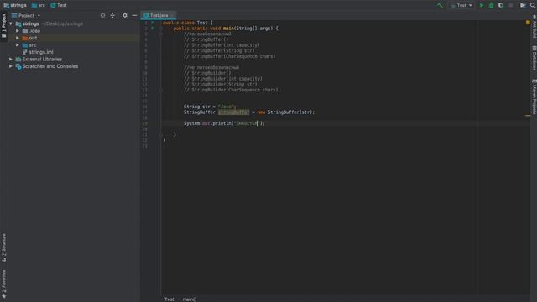The height and width of the screenshot is (302, 537).
Task: Hide the Project panel with minus icon
Action: coord(134,15)
